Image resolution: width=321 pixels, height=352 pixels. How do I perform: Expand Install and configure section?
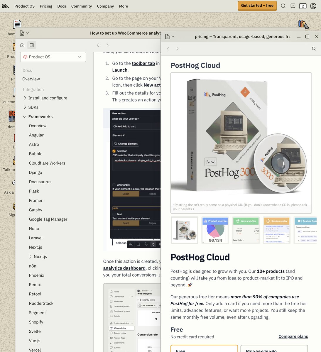(48, 98)
